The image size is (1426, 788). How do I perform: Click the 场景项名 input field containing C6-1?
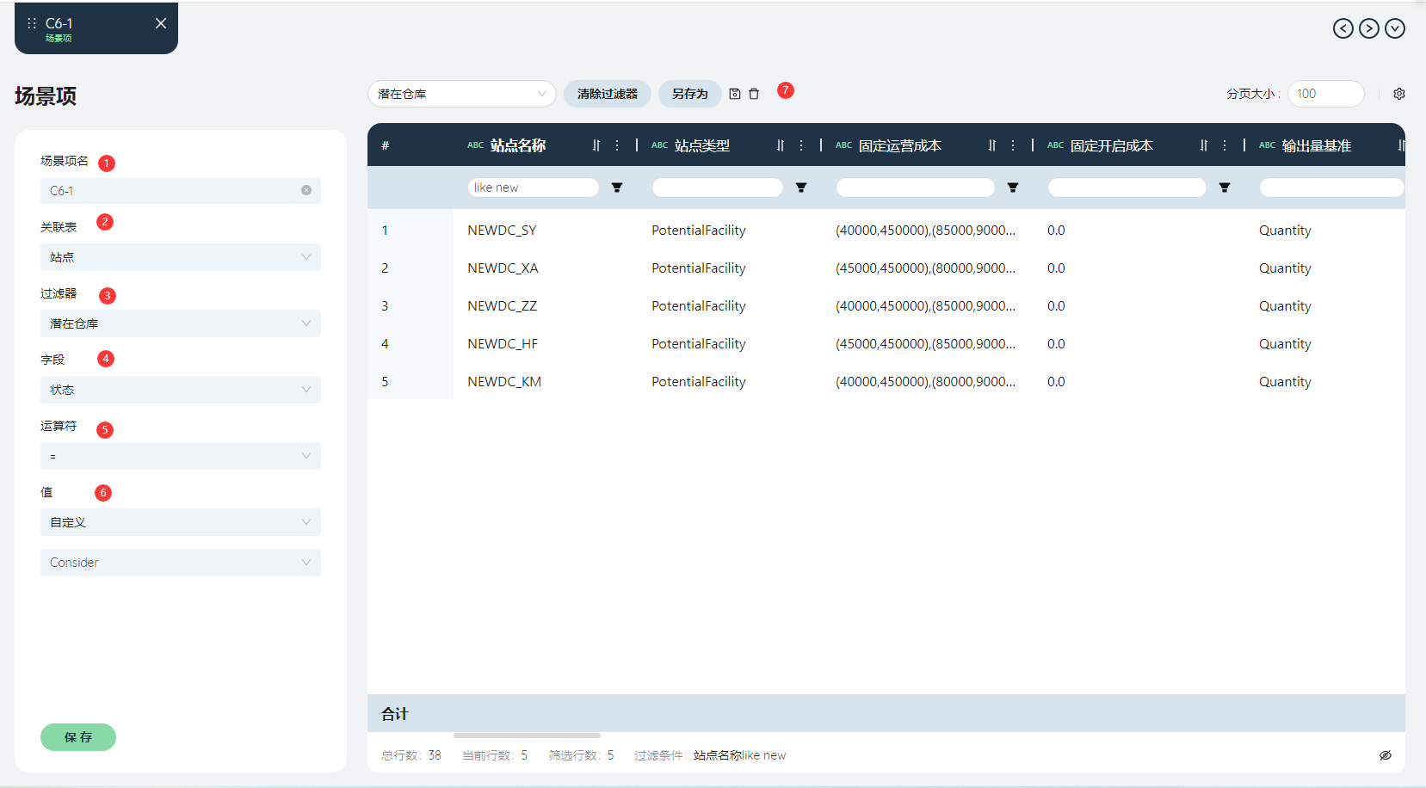[x=181, y=191]
